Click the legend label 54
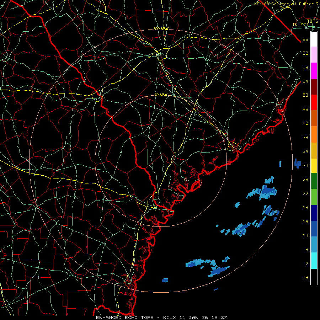The width and height of the screenshot is (320, 320). pyautogui.click(x=305, y=81)
